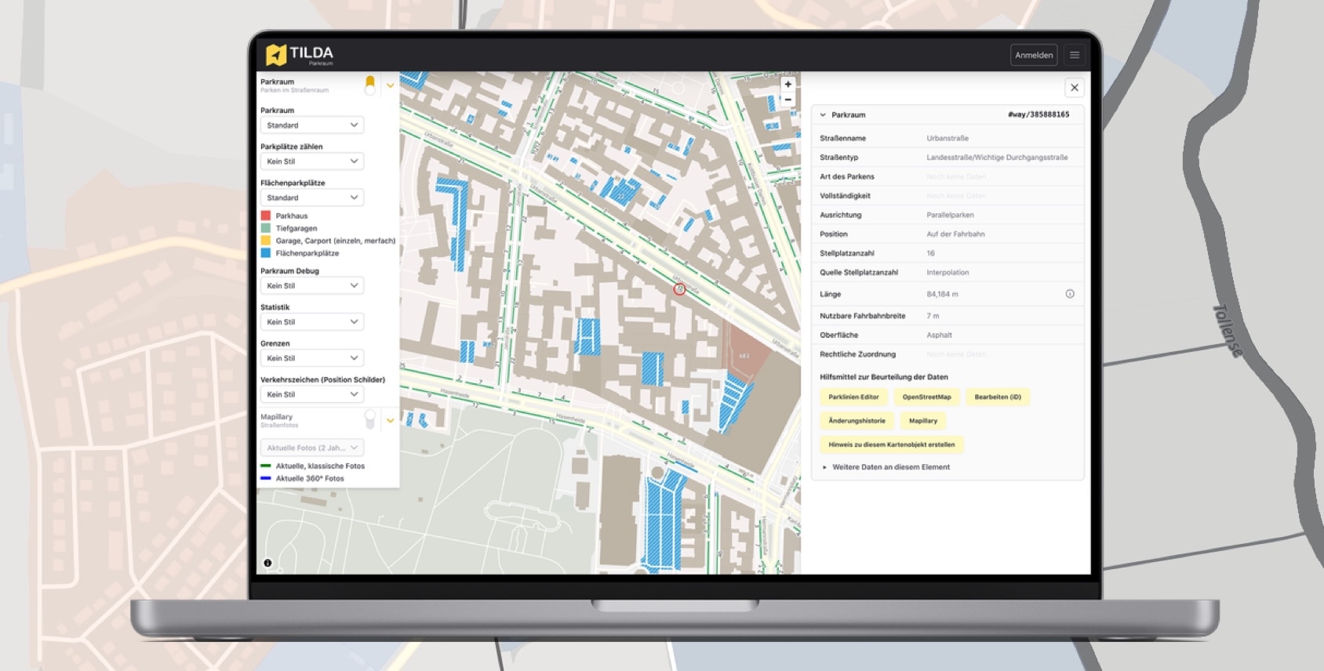Expand Weitere Daten an diesem Element
Screen dimensions: 1324x671
tap(890, 467)
